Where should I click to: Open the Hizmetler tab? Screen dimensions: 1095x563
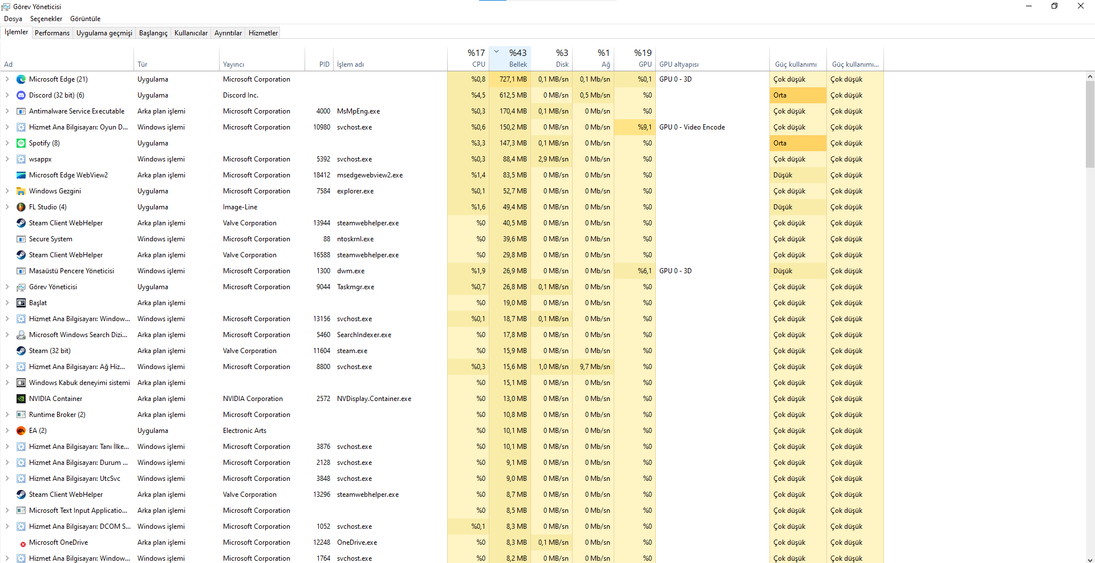point(263,33)
